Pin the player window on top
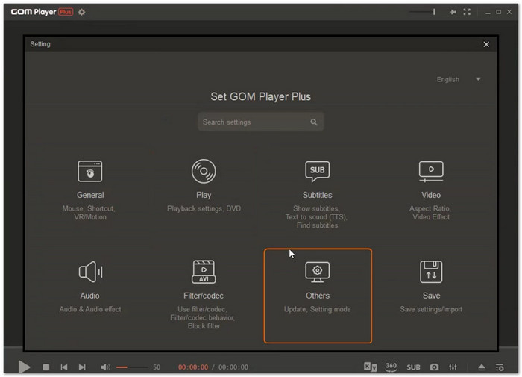 [x=453, y=12]
